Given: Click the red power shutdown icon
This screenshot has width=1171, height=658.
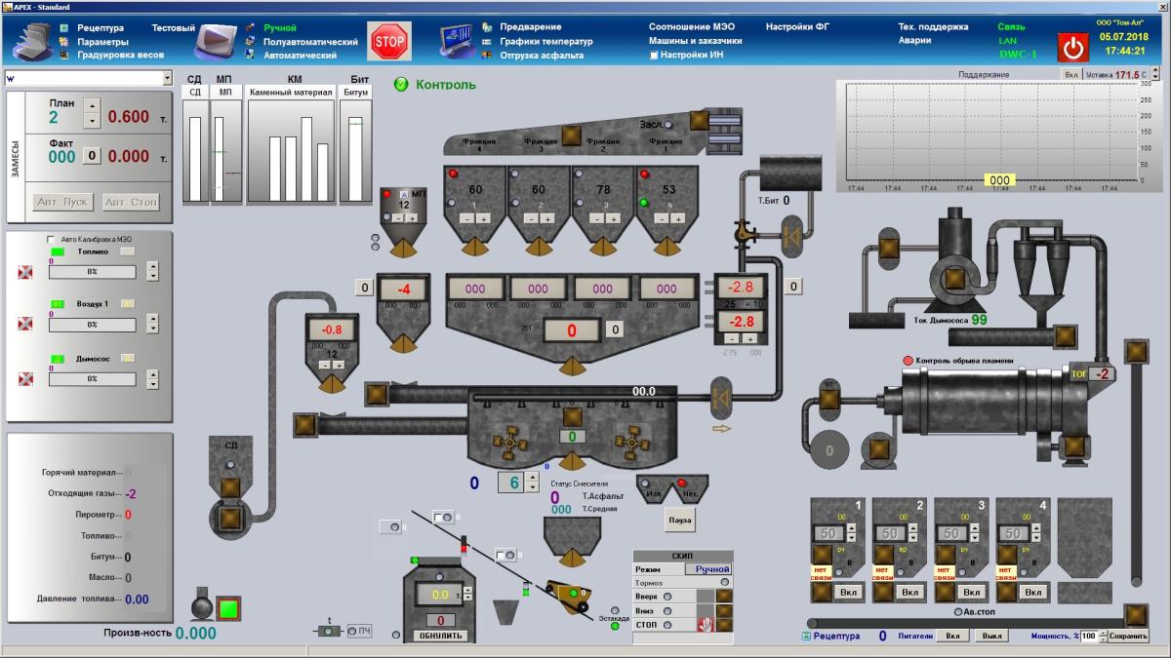Looking at the screenshot, I should pyautogui.click(x=1073, y=47).
